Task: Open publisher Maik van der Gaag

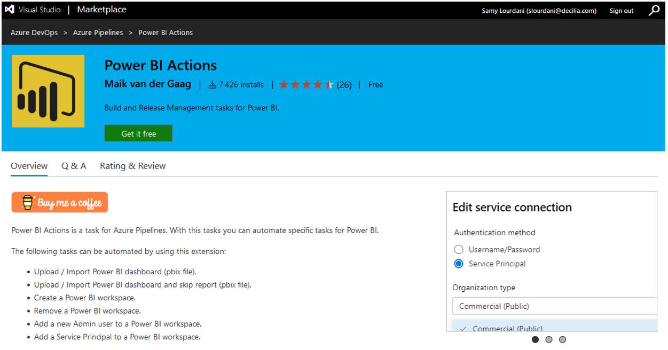Action: click(148, 84)
